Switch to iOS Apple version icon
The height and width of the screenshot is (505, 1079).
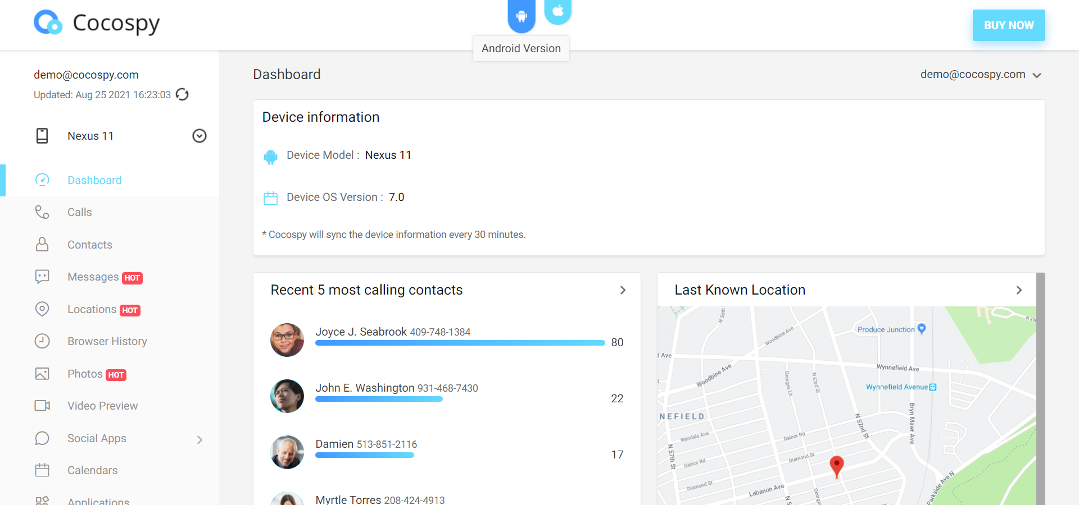tap(558, 11)
